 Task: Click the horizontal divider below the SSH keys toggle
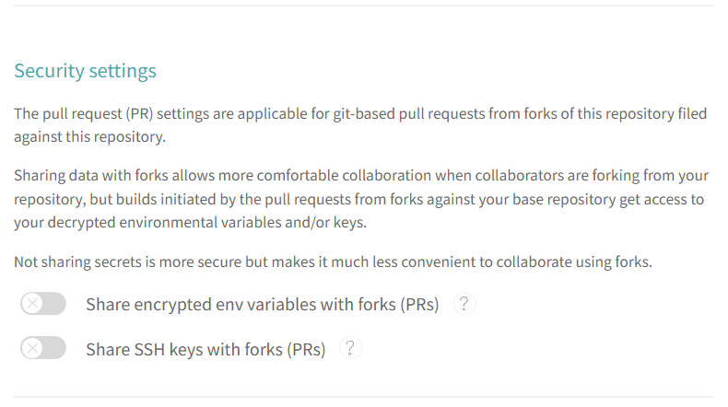364,397
